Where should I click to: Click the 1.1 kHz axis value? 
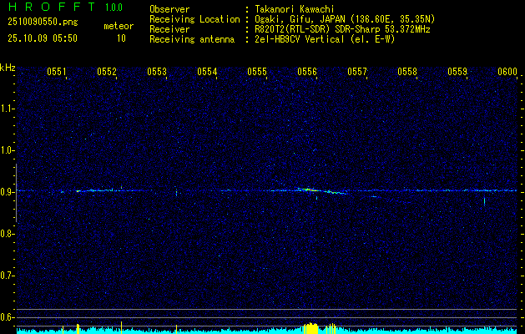[x=7, y=109]
